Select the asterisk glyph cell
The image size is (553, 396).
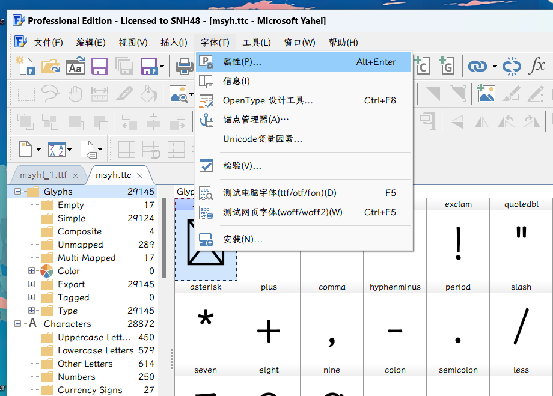206,322
